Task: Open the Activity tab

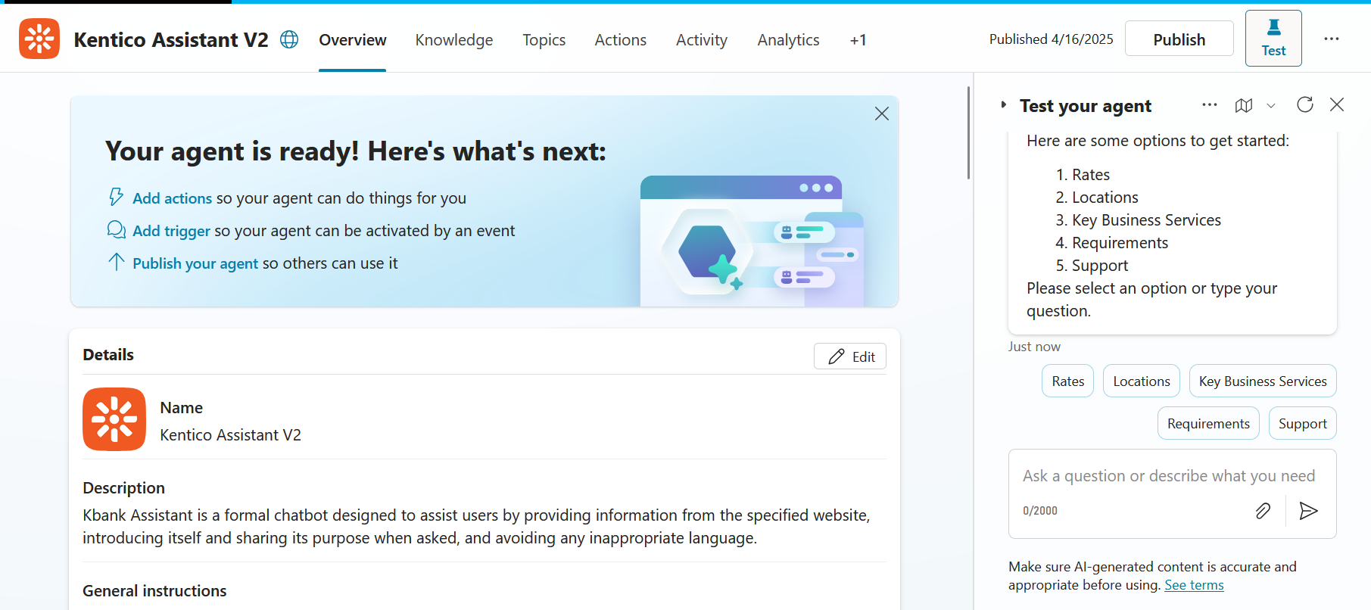Action: [702, 40]
